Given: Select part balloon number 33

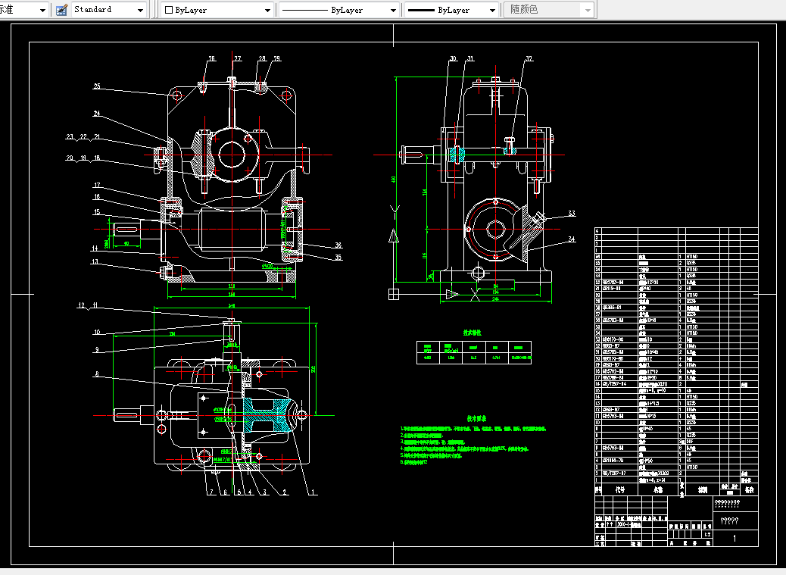Looking at the screenshot, I should click(572, 214).
